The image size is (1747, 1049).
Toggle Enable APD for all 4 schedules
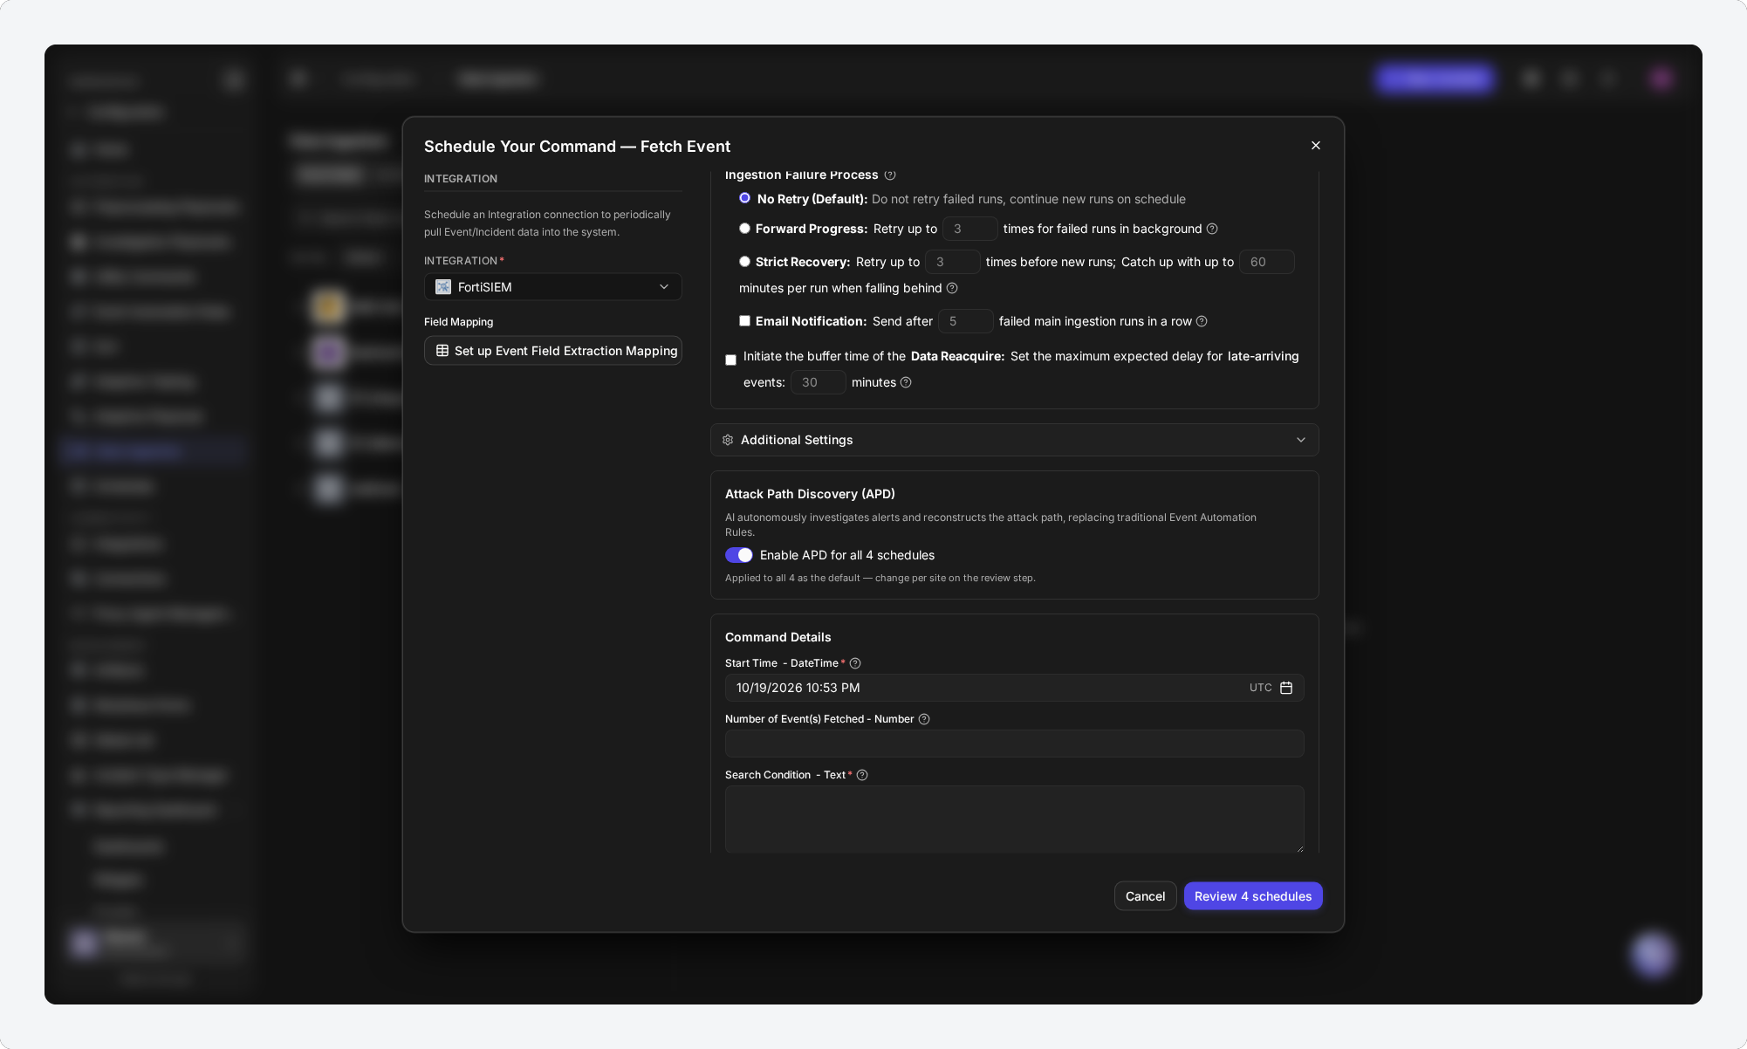(x=739, y=555)
